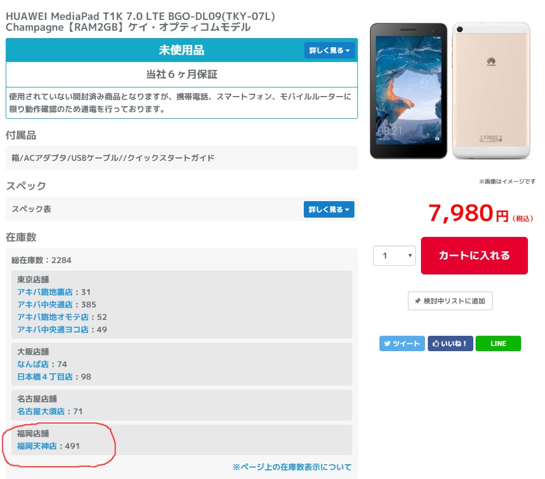Image resolution: width=545 pixels, height=479 pixels.
Task: Expand 未使用品 condition details with 詳しく見る
Action: (x=329, y=51)
